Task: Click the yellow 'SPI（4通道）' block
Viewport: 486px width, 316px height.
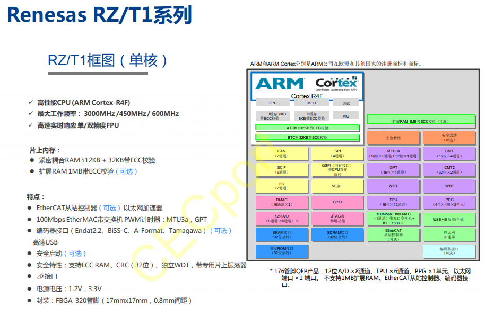Action: tap(337, 154)
